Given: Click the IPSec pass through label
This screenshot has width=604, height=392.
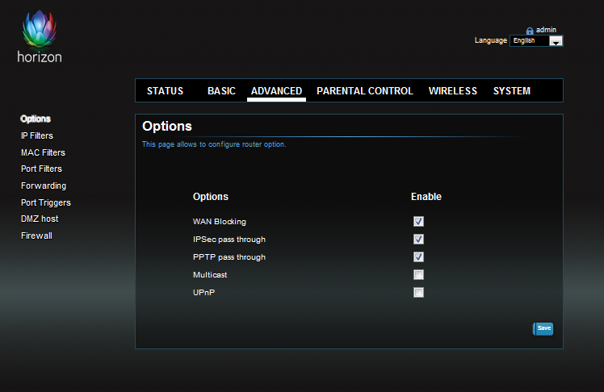Looking at the screenshot, I should 229,240.
